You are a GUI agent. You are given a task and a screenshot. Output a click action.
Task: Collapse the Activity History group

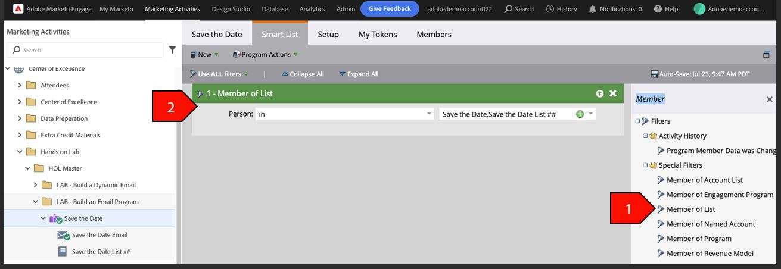[645, 136]
